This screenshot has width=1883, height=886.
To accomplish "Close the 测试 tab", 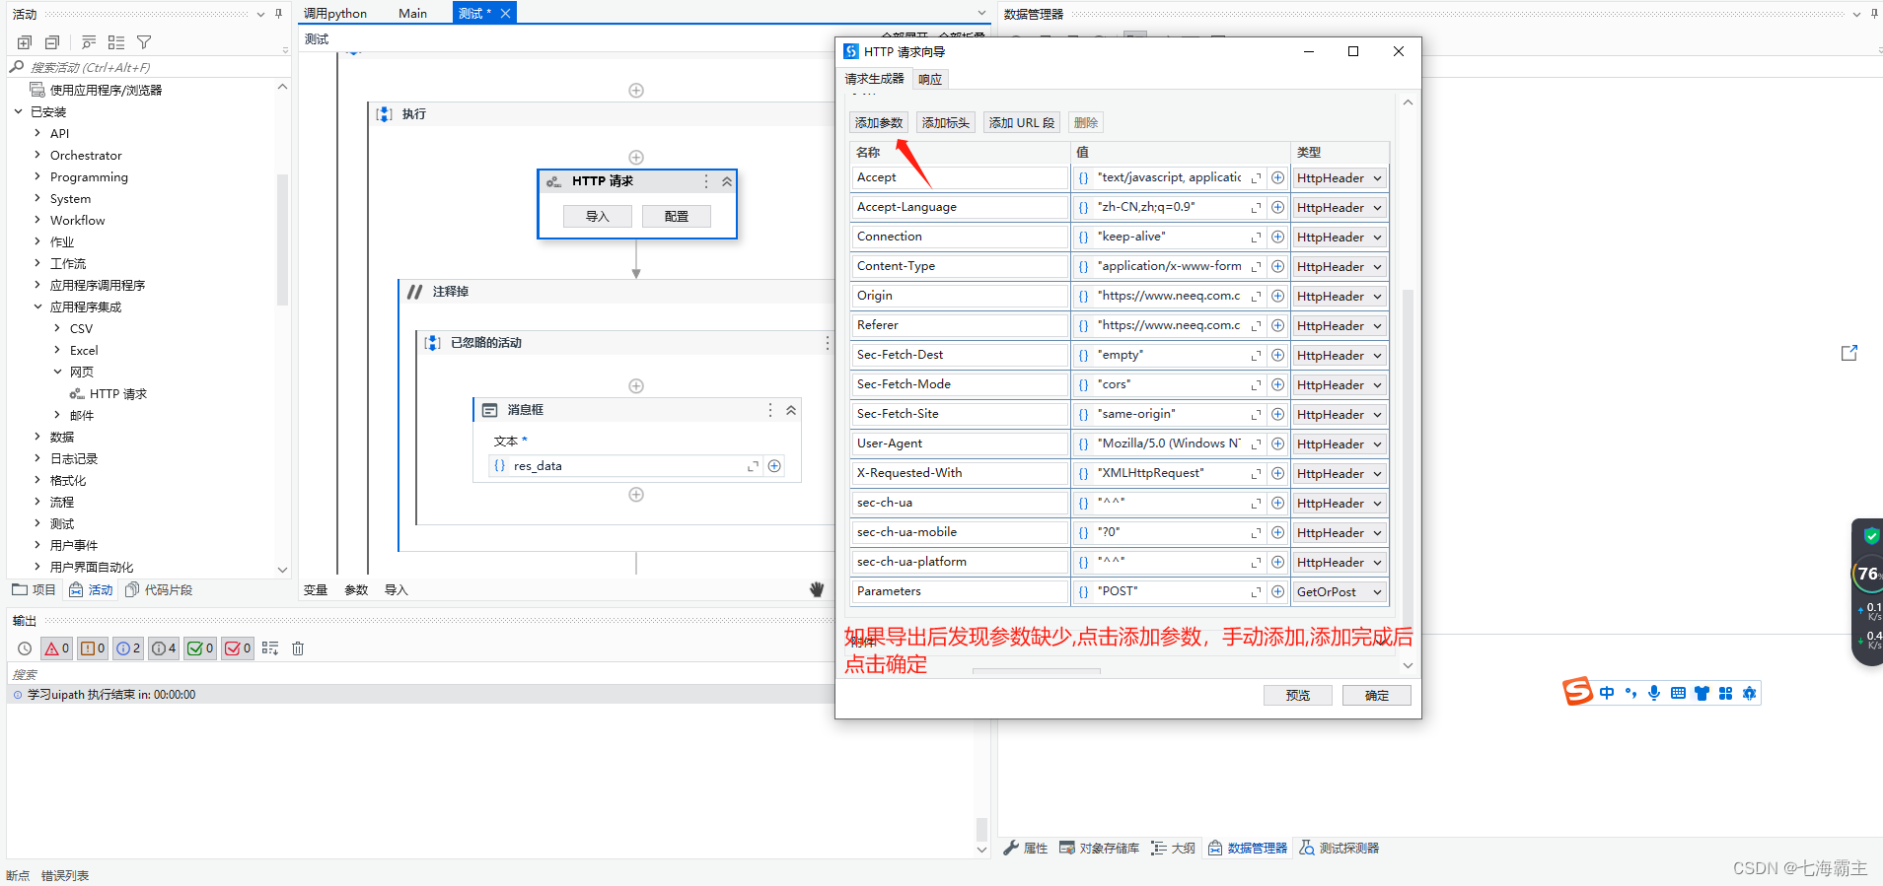I will click(x=505, y=14).
